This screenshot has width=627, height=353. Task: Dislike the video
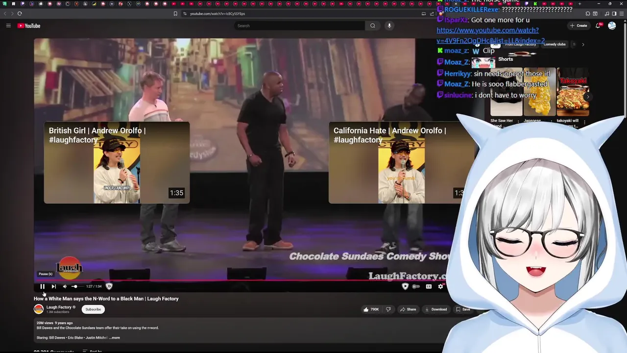[x=388, y=309]
